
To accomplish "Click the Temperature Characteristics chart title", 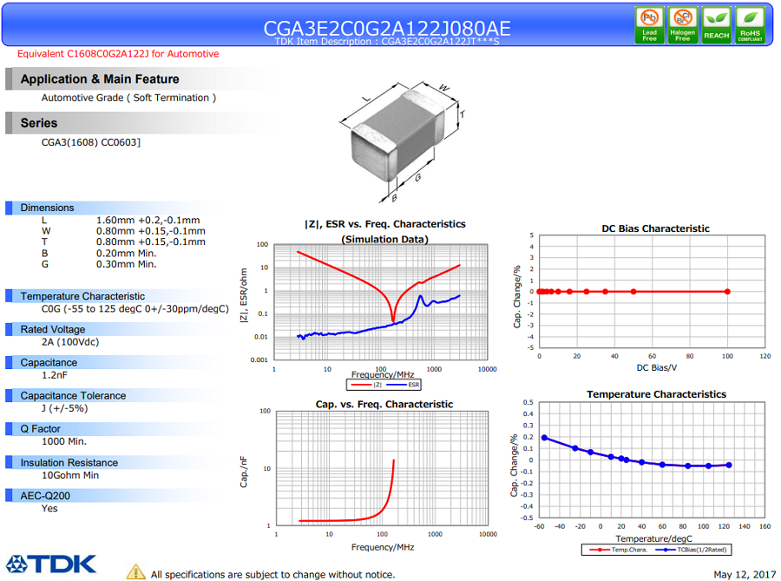I will [657, 394].
